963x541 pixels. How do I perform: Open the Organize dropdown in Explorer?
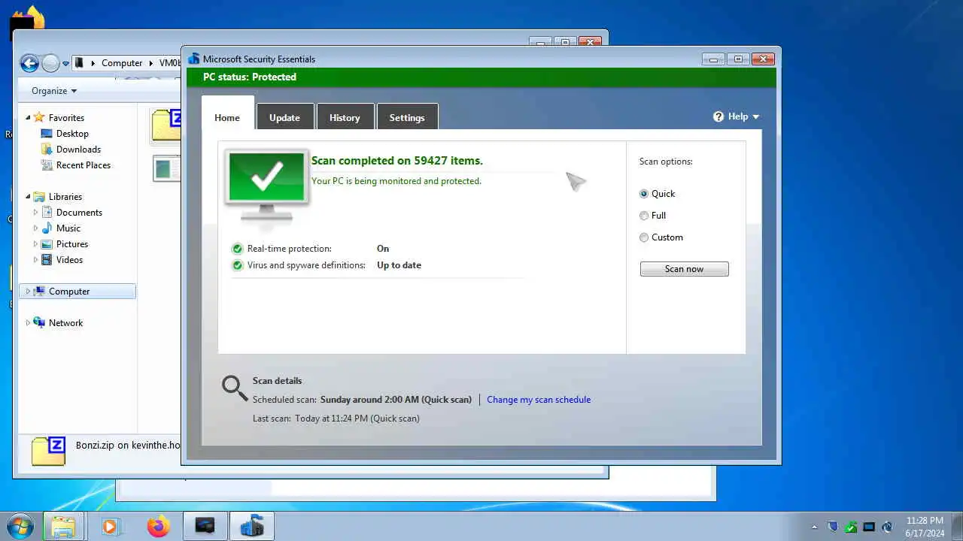pyautogui.click(x=54, y=91)
